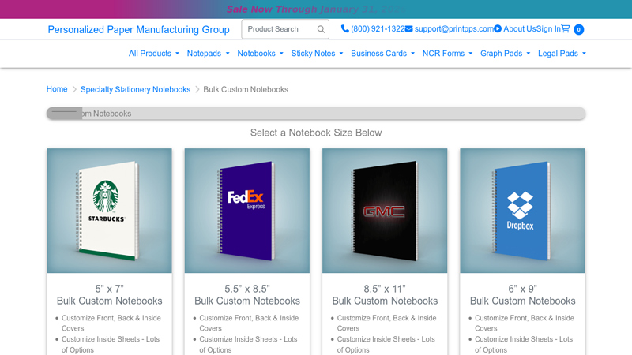Go to Personalized Paper Manufacturing Group homepage
The width and height of the screenshot is (632, 355).
click(139, 29)
